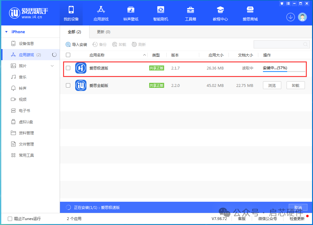This screenshot has width=313, height=225.
Task: Click 卸载 button for 爱思全能版
Action: coord(295,85)
